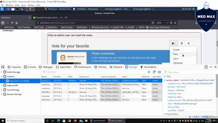Image resolution: width=218 pixels, height=123 pixels.
Task: Open the VirtualBox Devices menu
Action: (31, 5)
